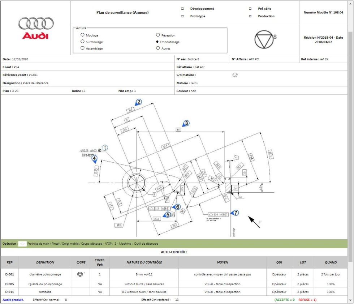This screenshot has height=304, width=354.
Task: Select balloon callout number 7 on the drawing
Action: click(236, 213)
